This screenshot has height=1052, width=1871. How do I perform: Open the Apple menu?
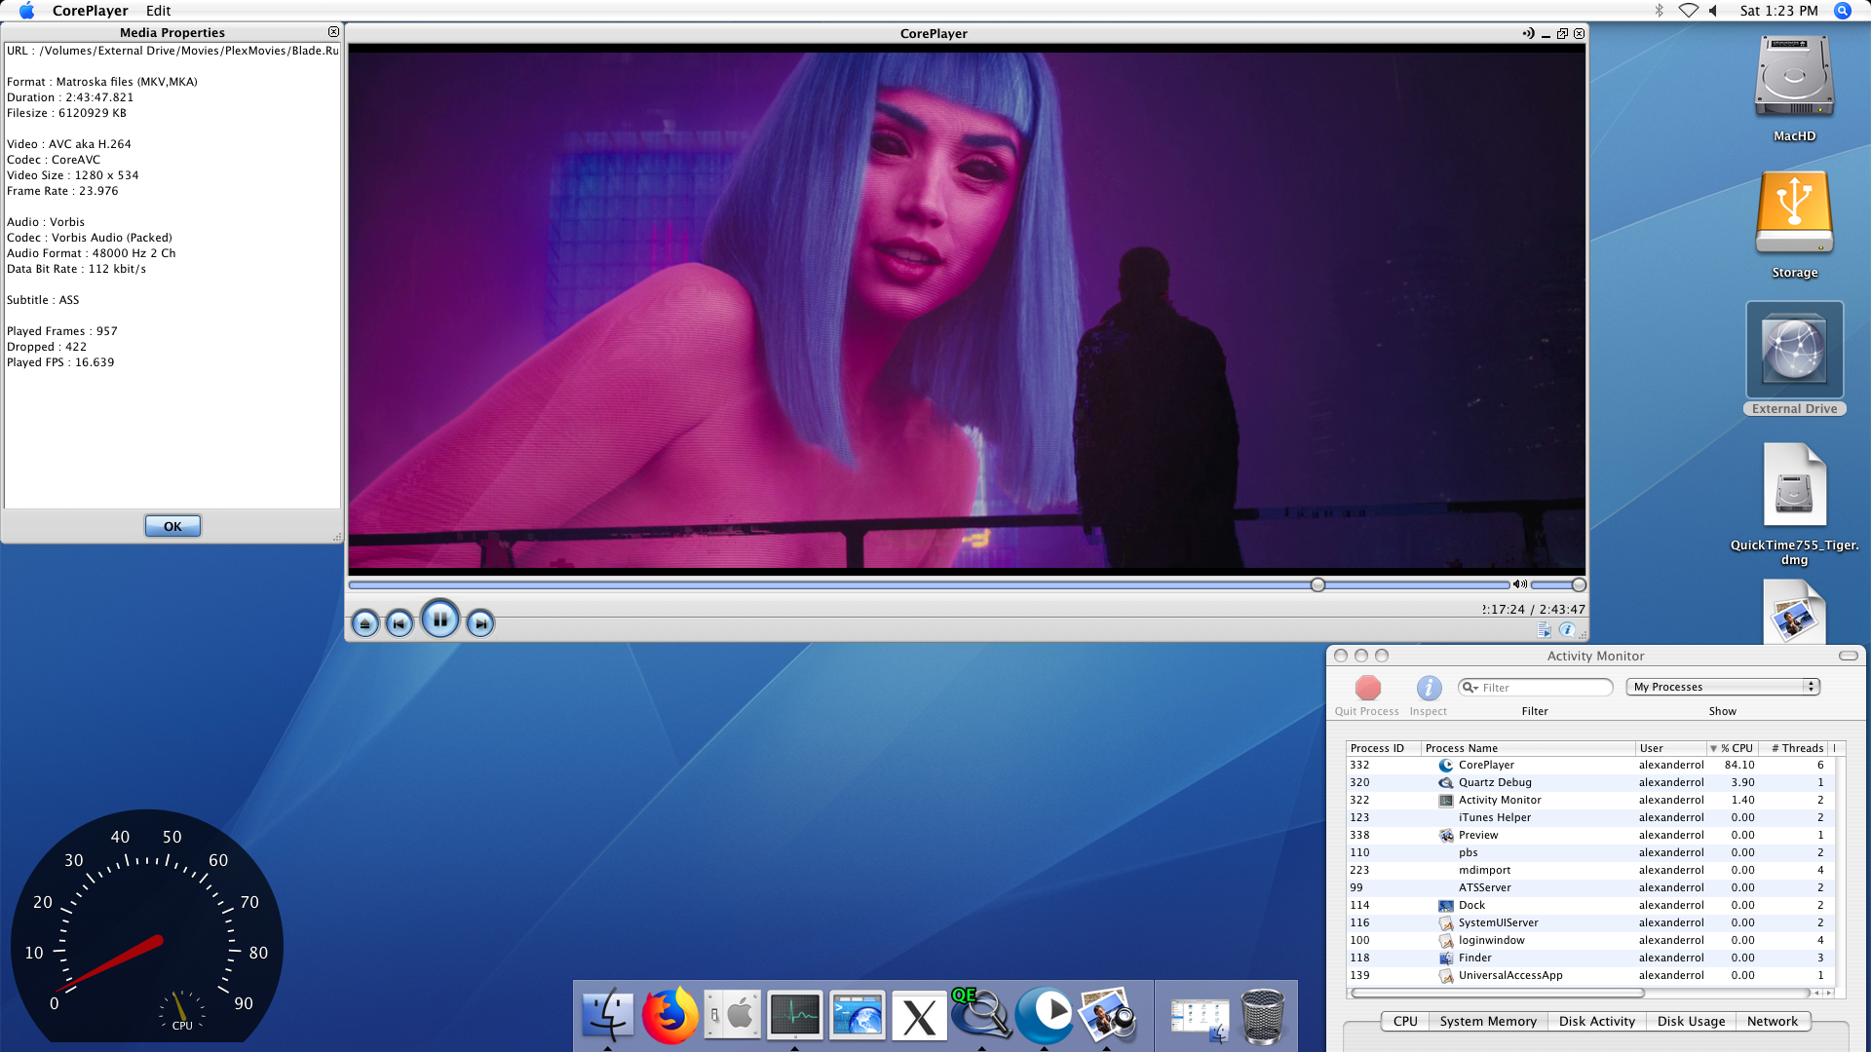26,11
